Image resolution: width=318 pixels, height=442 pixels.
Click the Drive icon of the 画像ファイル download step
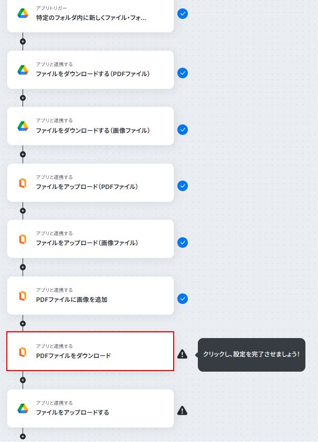pos(23,126)
